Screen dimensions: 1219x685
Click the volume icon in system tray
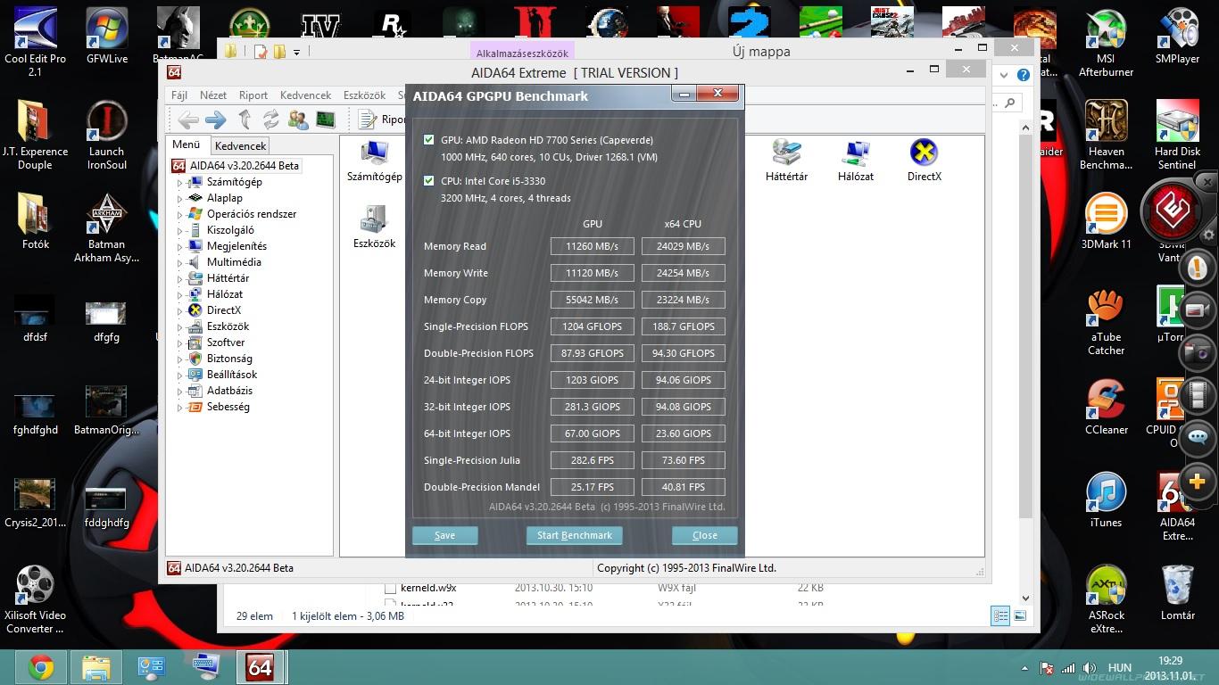[1089, 668]
